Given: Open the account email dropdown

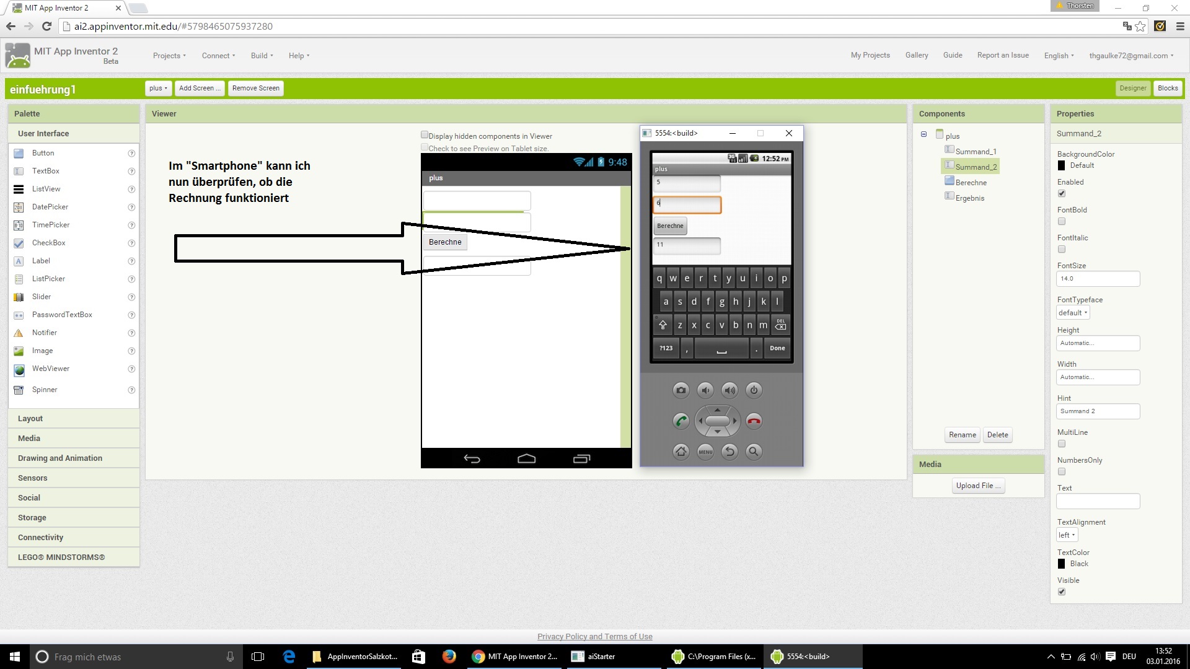Looking at the screenshot, I should (x=1131, y=56).
